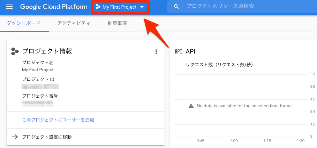This screenshot has height=148, width=317.
Task: Click the プロジェクト情報 card heading
Action: pyautogui.click(x=47, y=51)
